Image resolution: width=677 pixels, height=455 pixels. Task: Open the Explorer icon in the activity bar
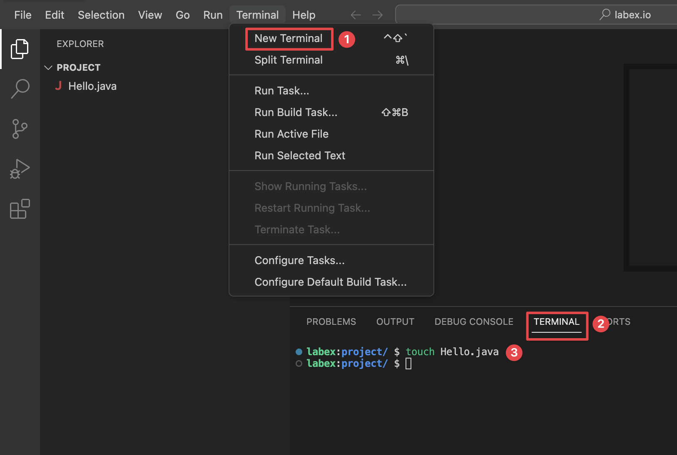(x=20, y=49)
